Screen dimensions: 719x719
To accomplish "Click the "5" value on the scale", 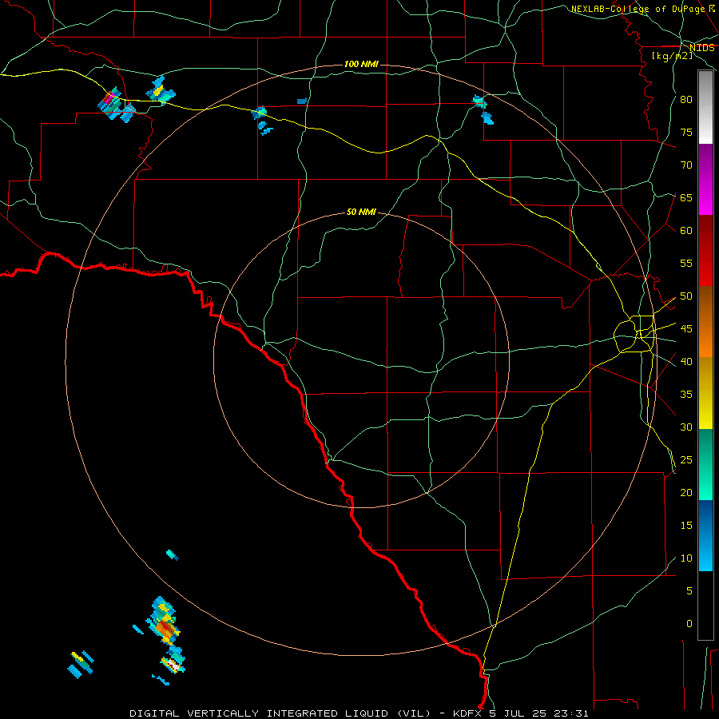I will click(x=689, y=591).
